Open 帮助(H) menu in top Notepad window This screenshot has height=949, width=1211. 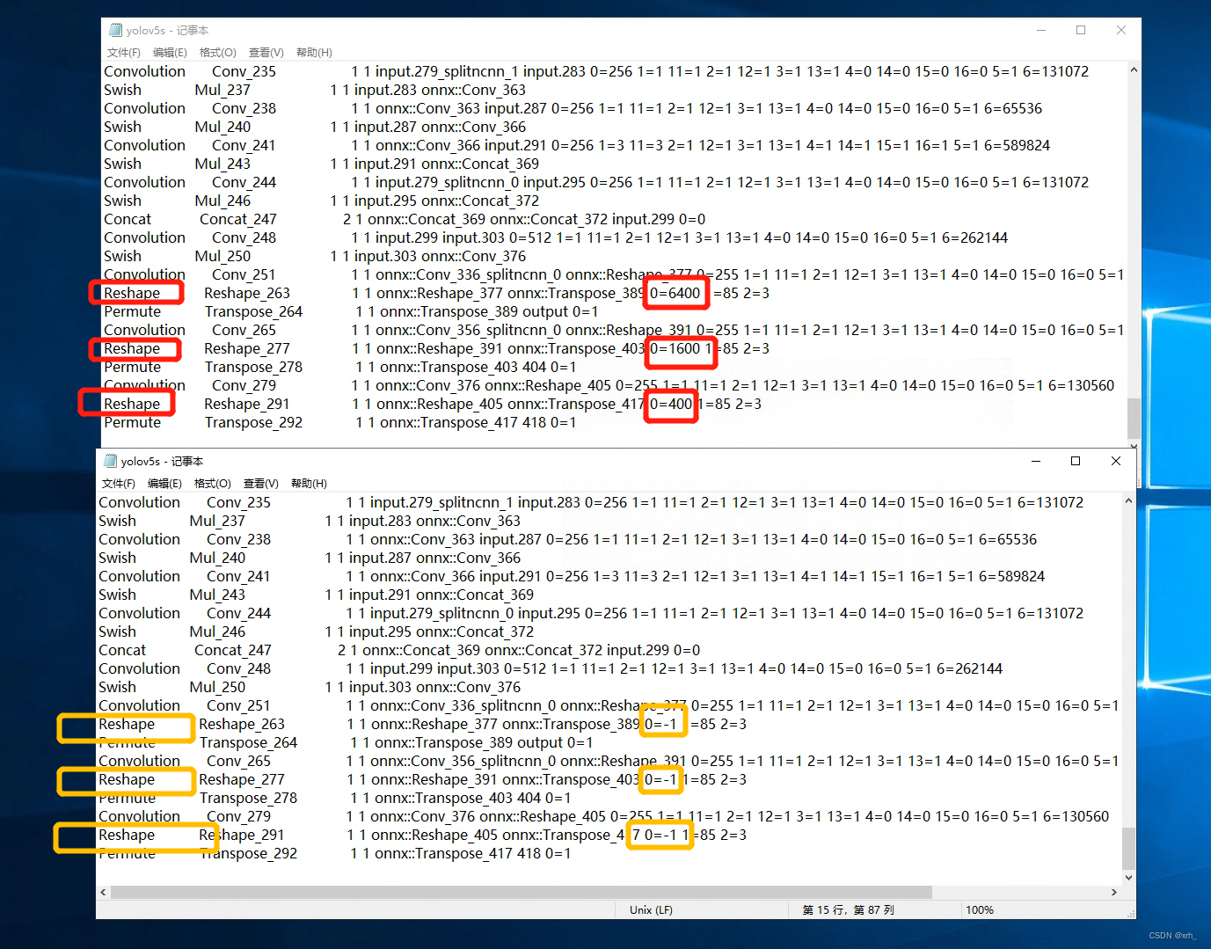(314, 53)
